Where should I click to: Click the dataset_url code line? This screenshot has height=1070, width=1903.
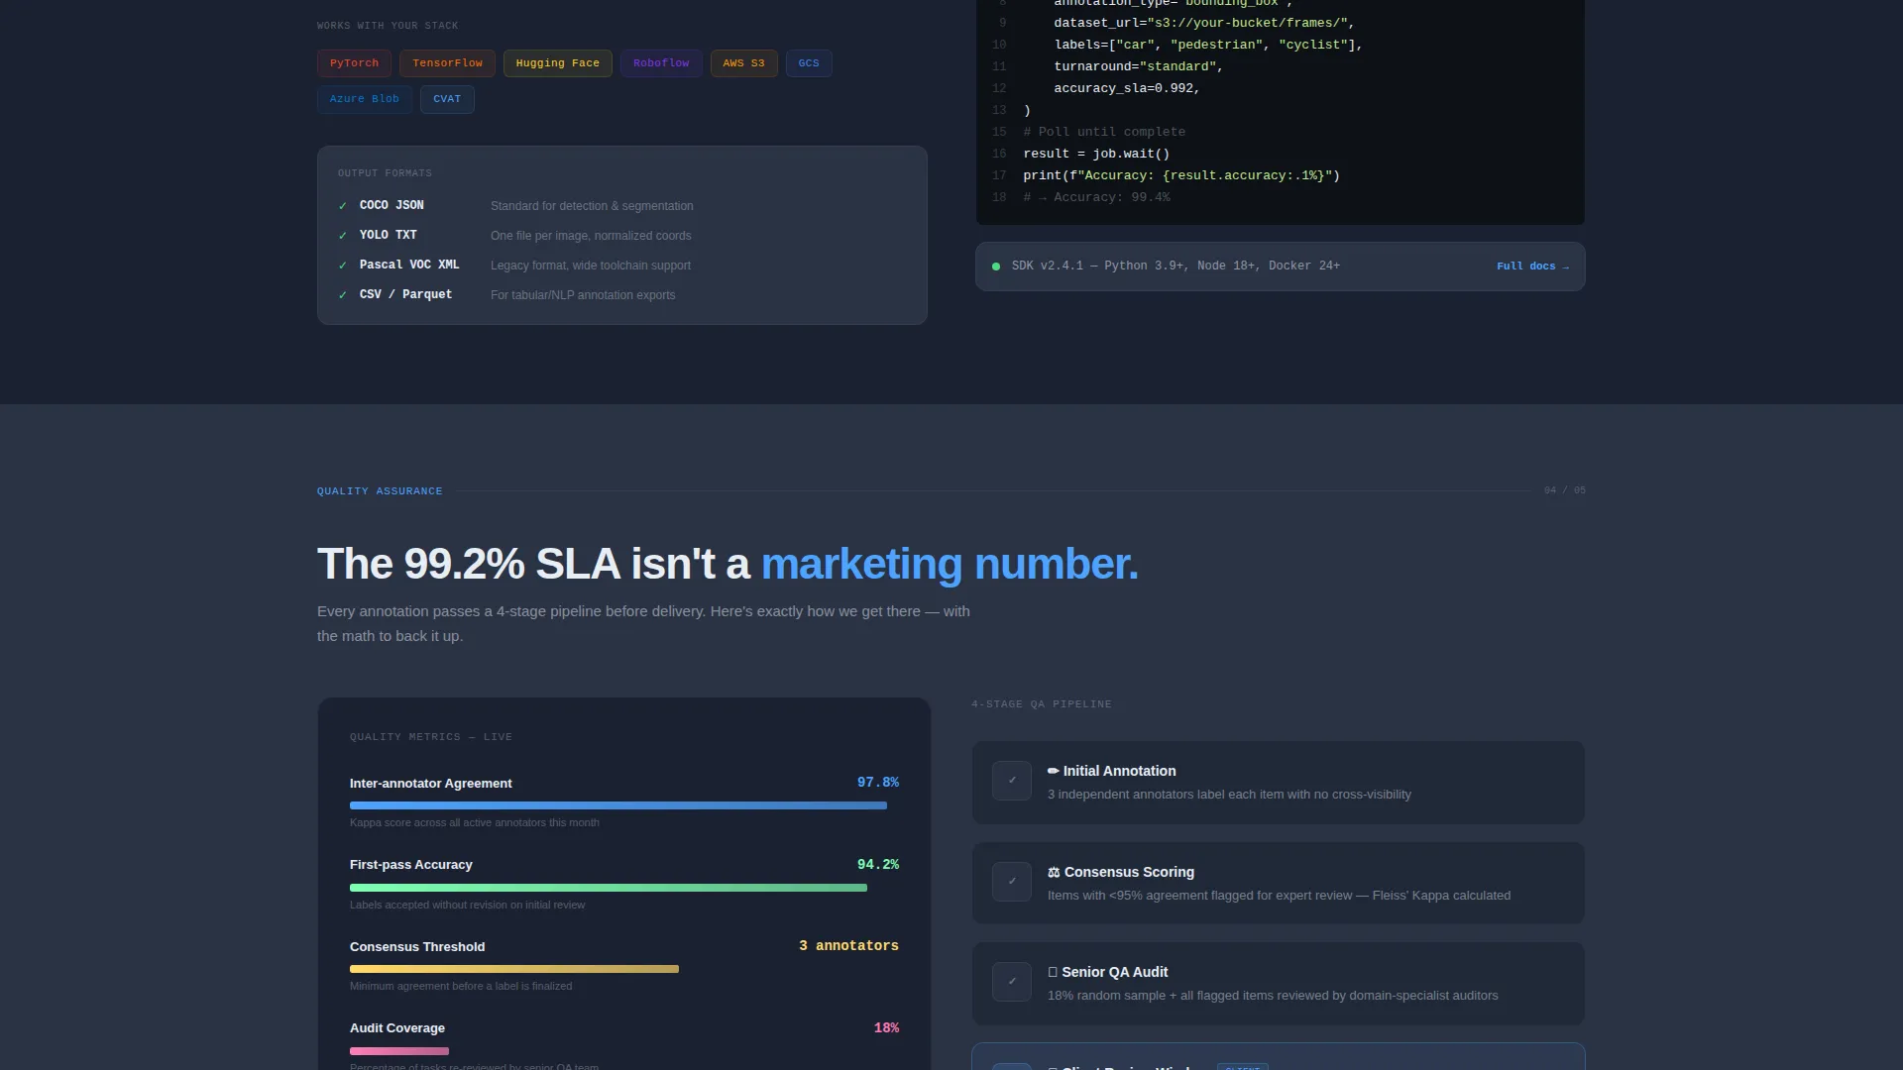(1204, 23)
